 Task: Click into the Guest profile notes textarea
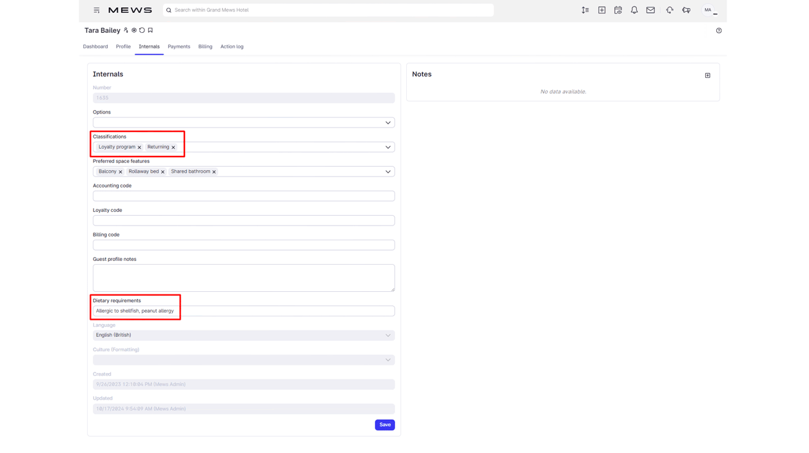point(244,278)
